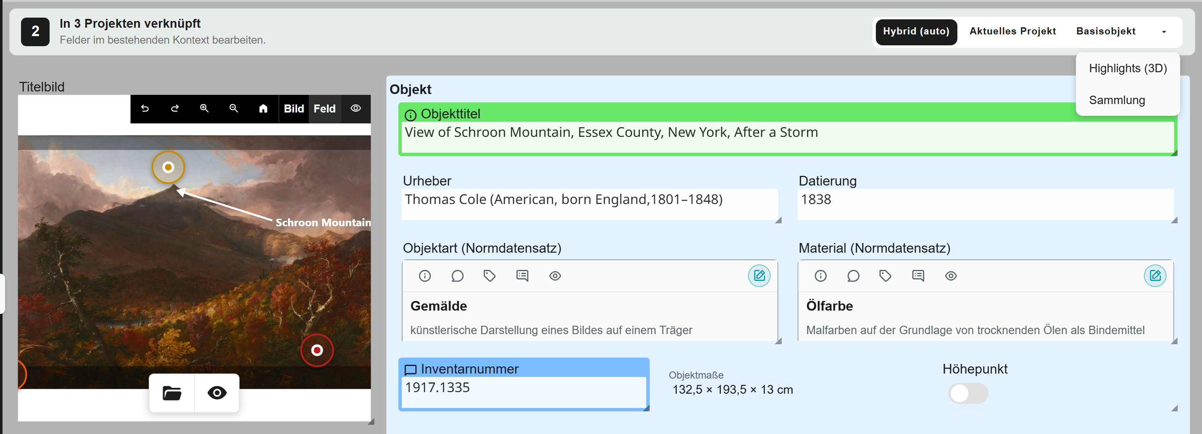Image resolution: width=1202 pixels, height=434 pixels.
Task: Edit the Objektart Gemälde record
Action: pos(759,275)
